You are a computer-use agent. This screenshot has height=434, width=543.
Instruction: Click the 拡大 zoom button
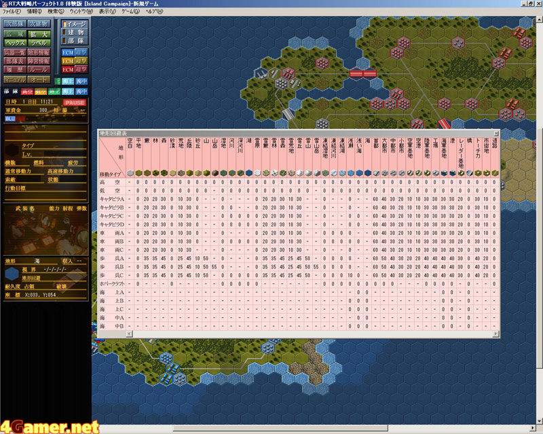pyautogui.click(x=39, y=35)
